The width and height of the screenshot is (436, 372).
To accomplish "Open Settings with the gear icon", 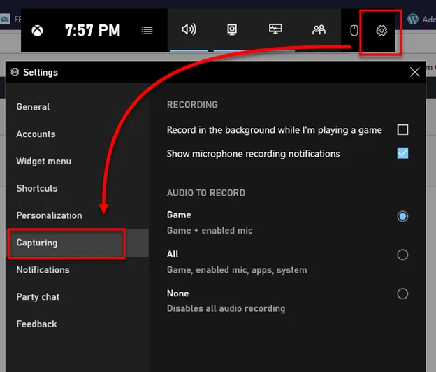I will tap(381, 30).
